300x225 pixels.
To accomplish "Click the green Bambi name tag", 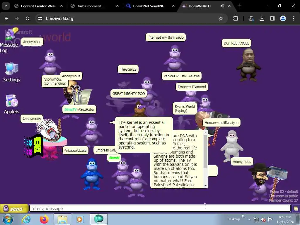I will pos(114,158).
